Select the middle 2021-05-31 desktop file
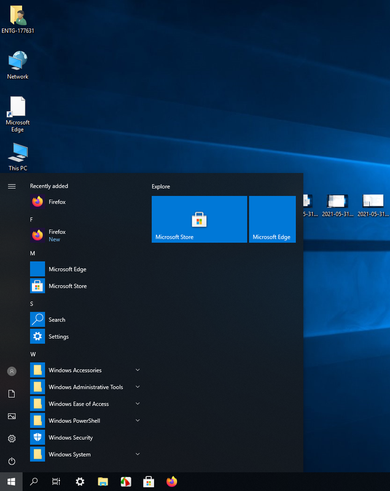Image resolution: width=390 pixels, height=491 pixels. [x=337, y=206]
